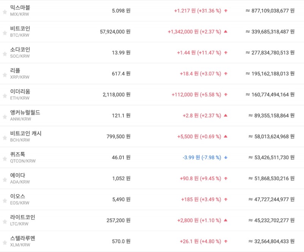
Task: Select the 비트코인 캐시 name
Action: point(26,133)
